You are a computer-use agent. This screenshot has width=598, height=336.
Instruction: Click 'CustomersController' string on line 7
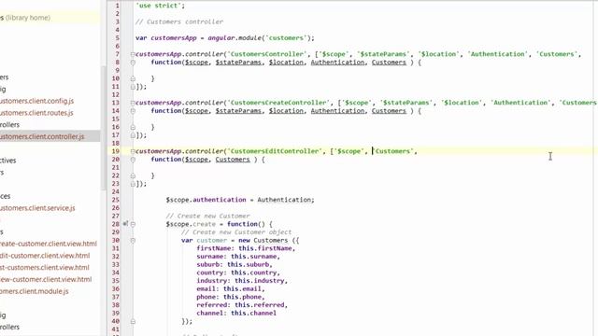pyautogui.click(x=267, y=54)
